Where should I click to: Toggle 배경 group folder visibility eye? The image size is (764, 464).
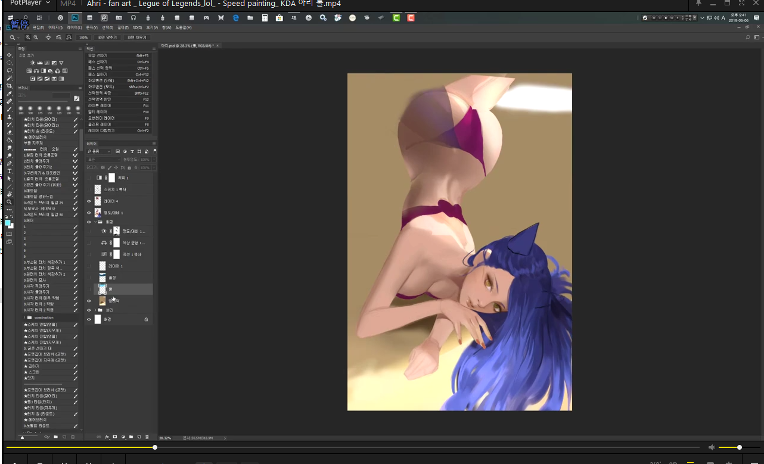pyautogui.click(x=89, y=222)
